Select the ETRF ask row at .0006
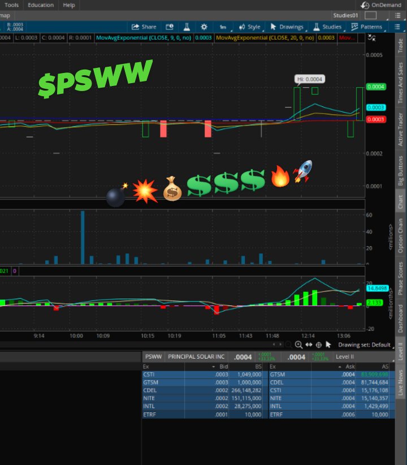The image size is (407, 465). pyautogui.click(x=332, y=414)
